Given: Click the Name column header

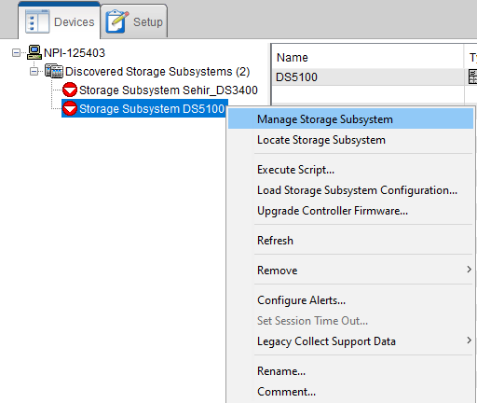Looking at the screenshot, I should pyautogui.click(x=368, y=57).
